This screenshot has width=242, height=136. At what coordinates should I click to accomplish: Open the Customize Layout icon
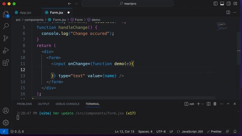235,3
